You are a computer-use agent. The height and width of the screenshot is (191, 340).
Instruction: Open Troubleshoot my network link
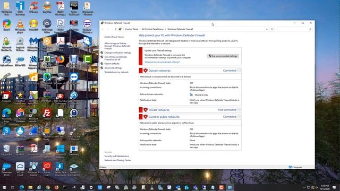click(116, 72)
